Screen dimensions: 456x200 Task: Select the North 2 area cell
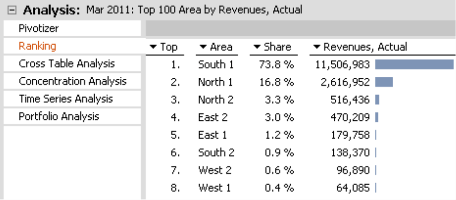click(215, 100)
